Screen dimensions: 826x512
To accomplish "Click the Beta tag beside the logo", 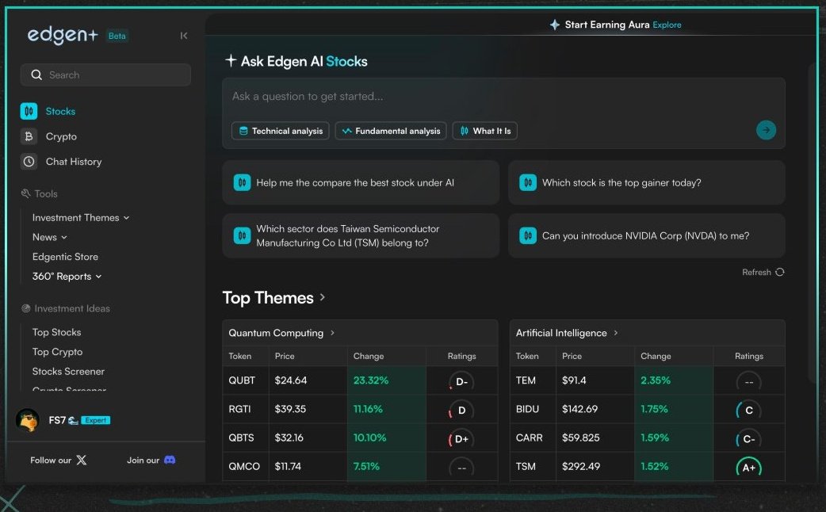I will 117,36.
